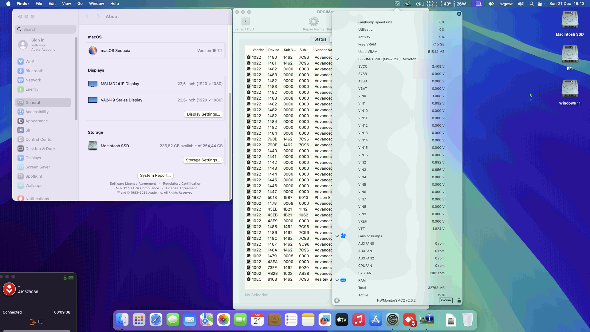The height and width of the screenshot is (332, 590).
Task: Go back in System Settings navigation
Action: pyautogui.click(x=87, y=17)
